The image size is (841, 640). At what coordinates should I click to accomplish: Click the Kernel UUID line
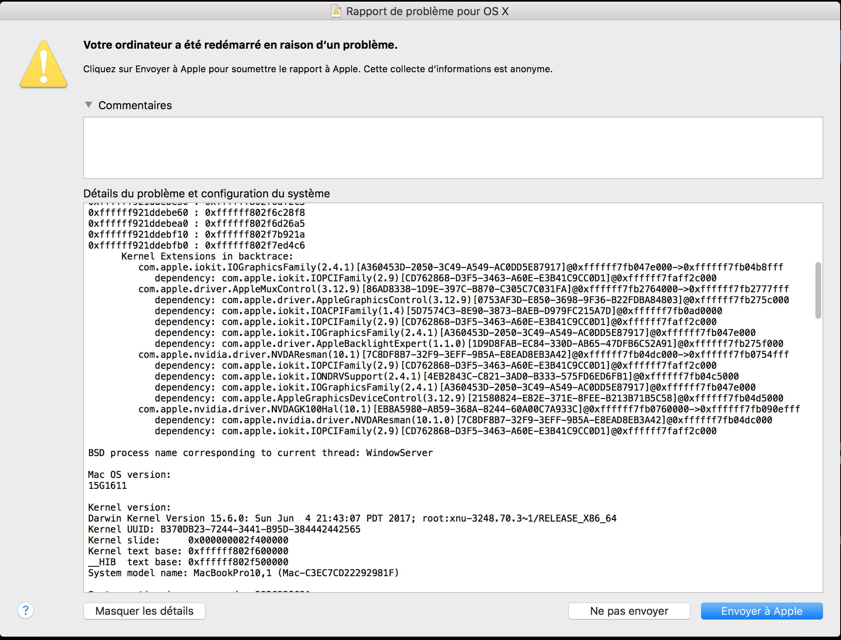tap(224, 529)
